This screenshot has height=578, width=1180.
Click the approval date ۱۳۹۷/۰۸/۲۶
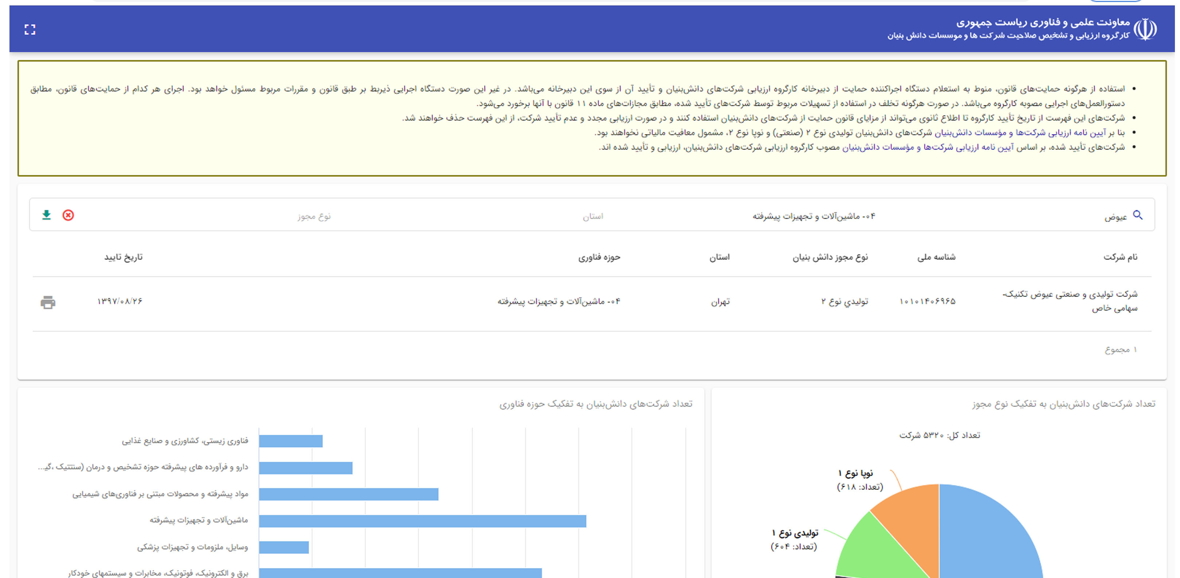(x=119, y=301)
